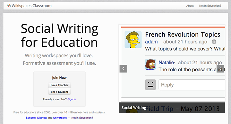231x124 pixels.
Task: Select the French Revolution Topics heading
Action: (x=183, y=35)
